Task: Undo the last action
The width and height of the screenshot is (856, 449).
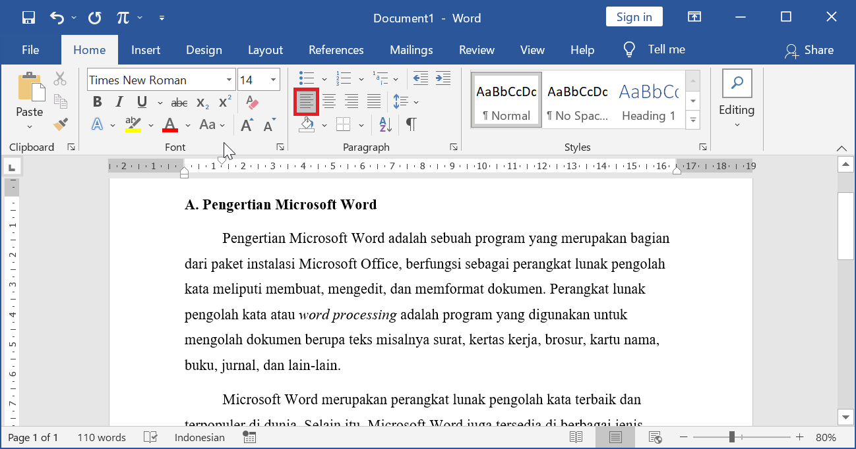Action: (58, 18)
